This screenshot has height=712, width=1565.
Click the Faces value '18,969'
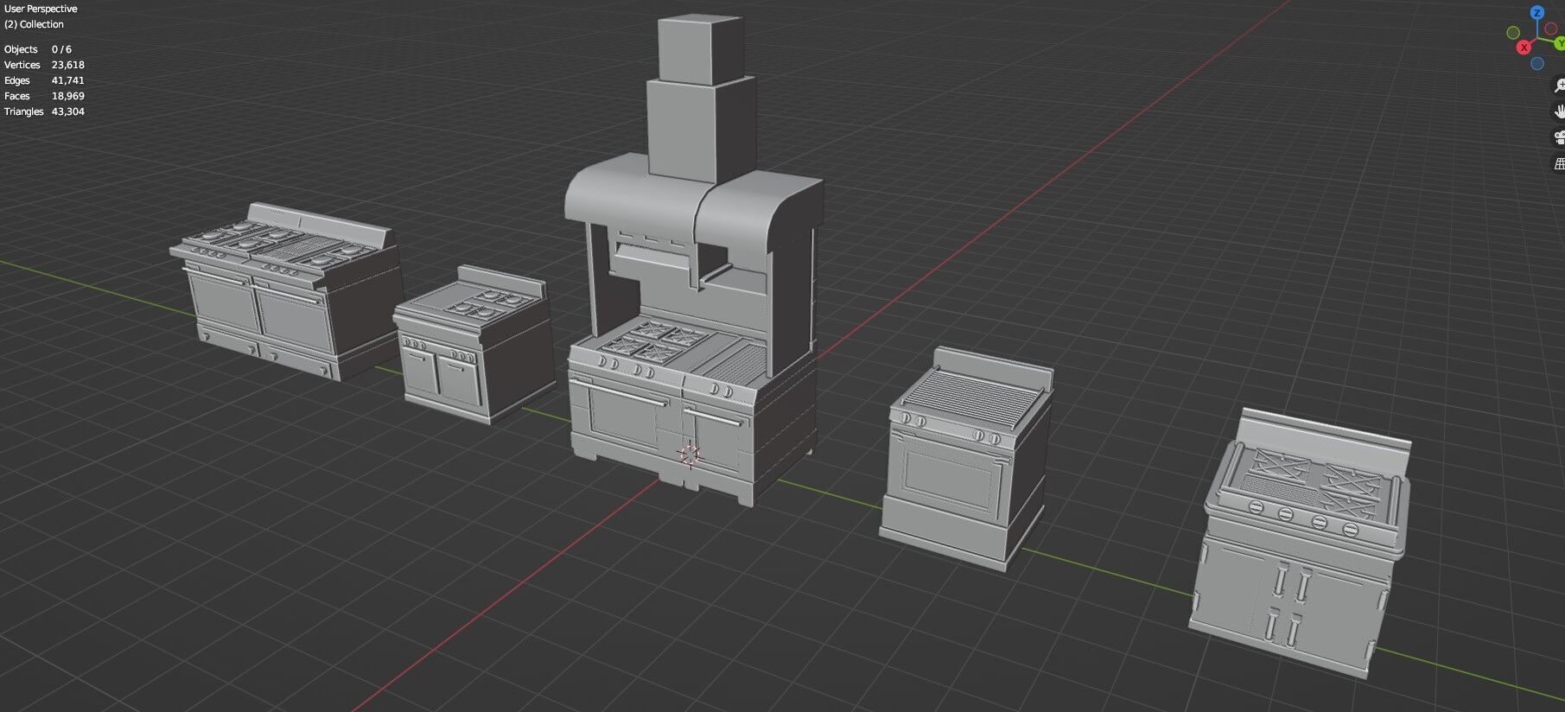67,96
